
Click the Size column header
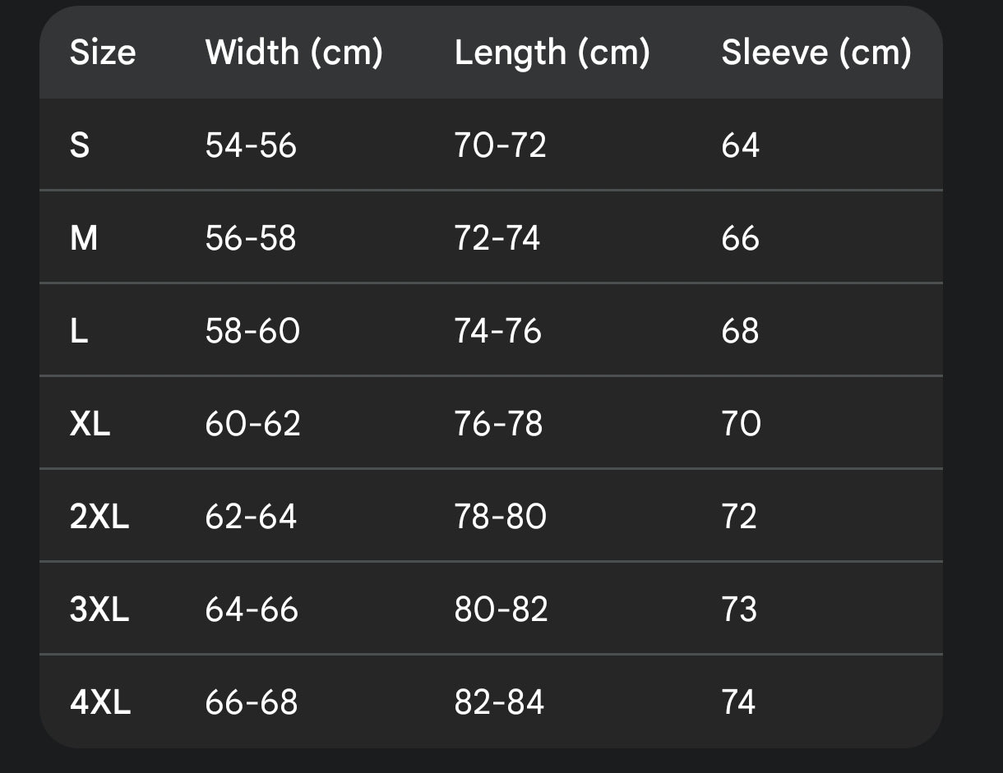click(103, 53)
